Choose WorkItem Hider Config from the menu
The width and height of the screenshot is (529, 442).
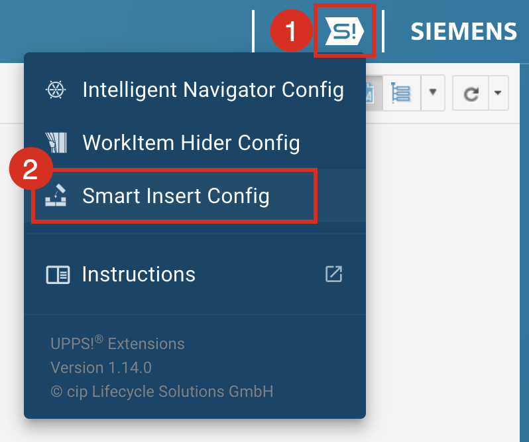(191, 142)
